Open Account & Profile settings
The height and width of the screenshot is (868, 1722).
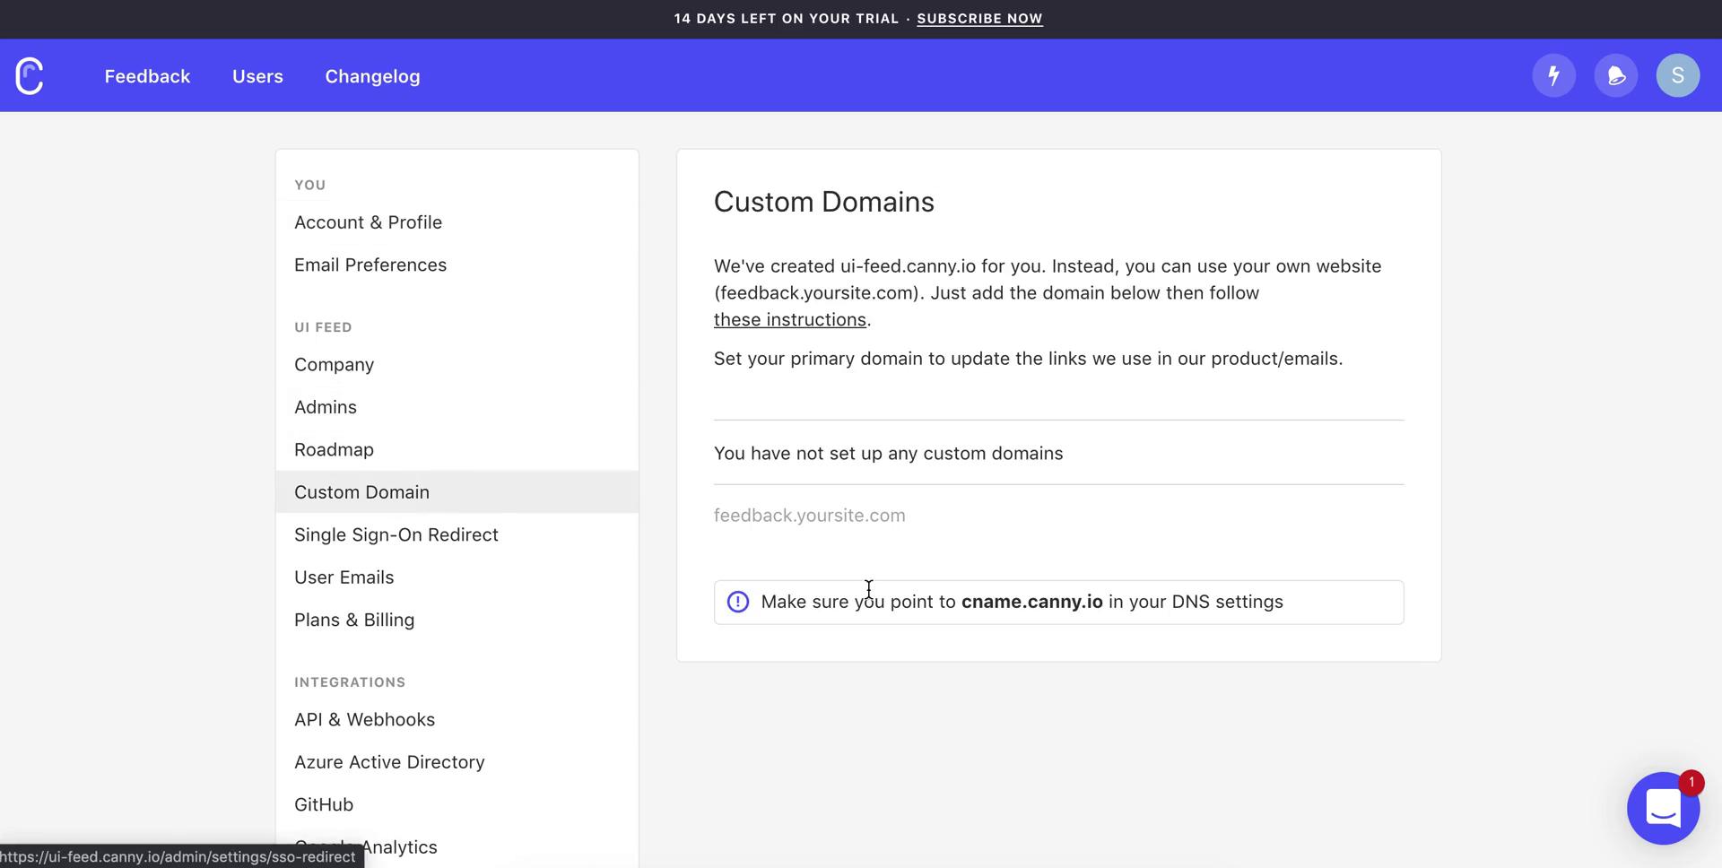pyautogui.click(x=368, y=221)
